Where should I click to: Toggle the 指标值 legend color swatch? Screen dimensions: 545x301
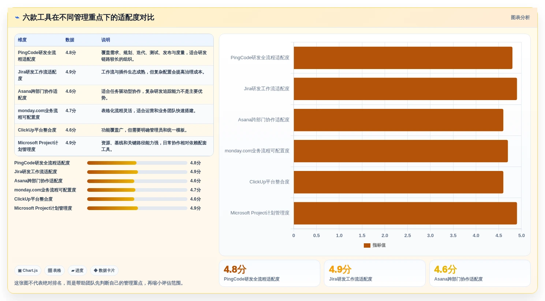[367, 245]
